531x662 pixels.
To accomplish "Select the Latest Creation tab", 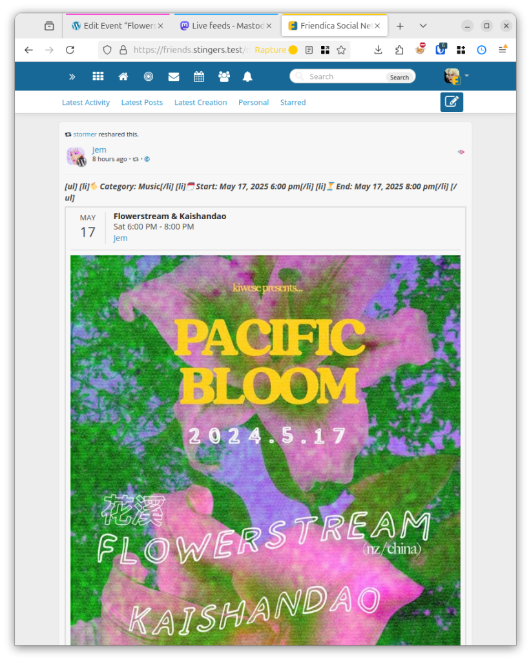I will pyautogui.click(x=200, y=102).
